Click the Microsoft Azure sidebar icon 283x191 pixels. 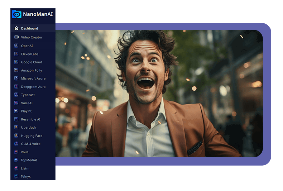(16, 78)
